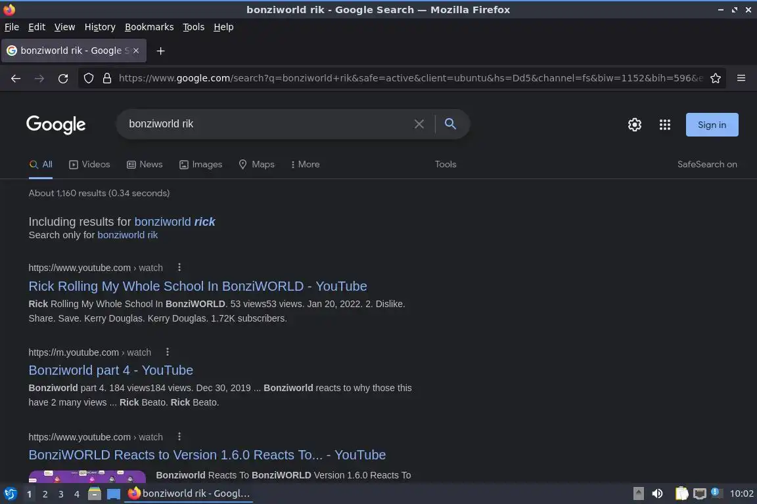Select workspace 1 in pager
The height and width of the screenshot is (504, 757).
coord(30,494)
